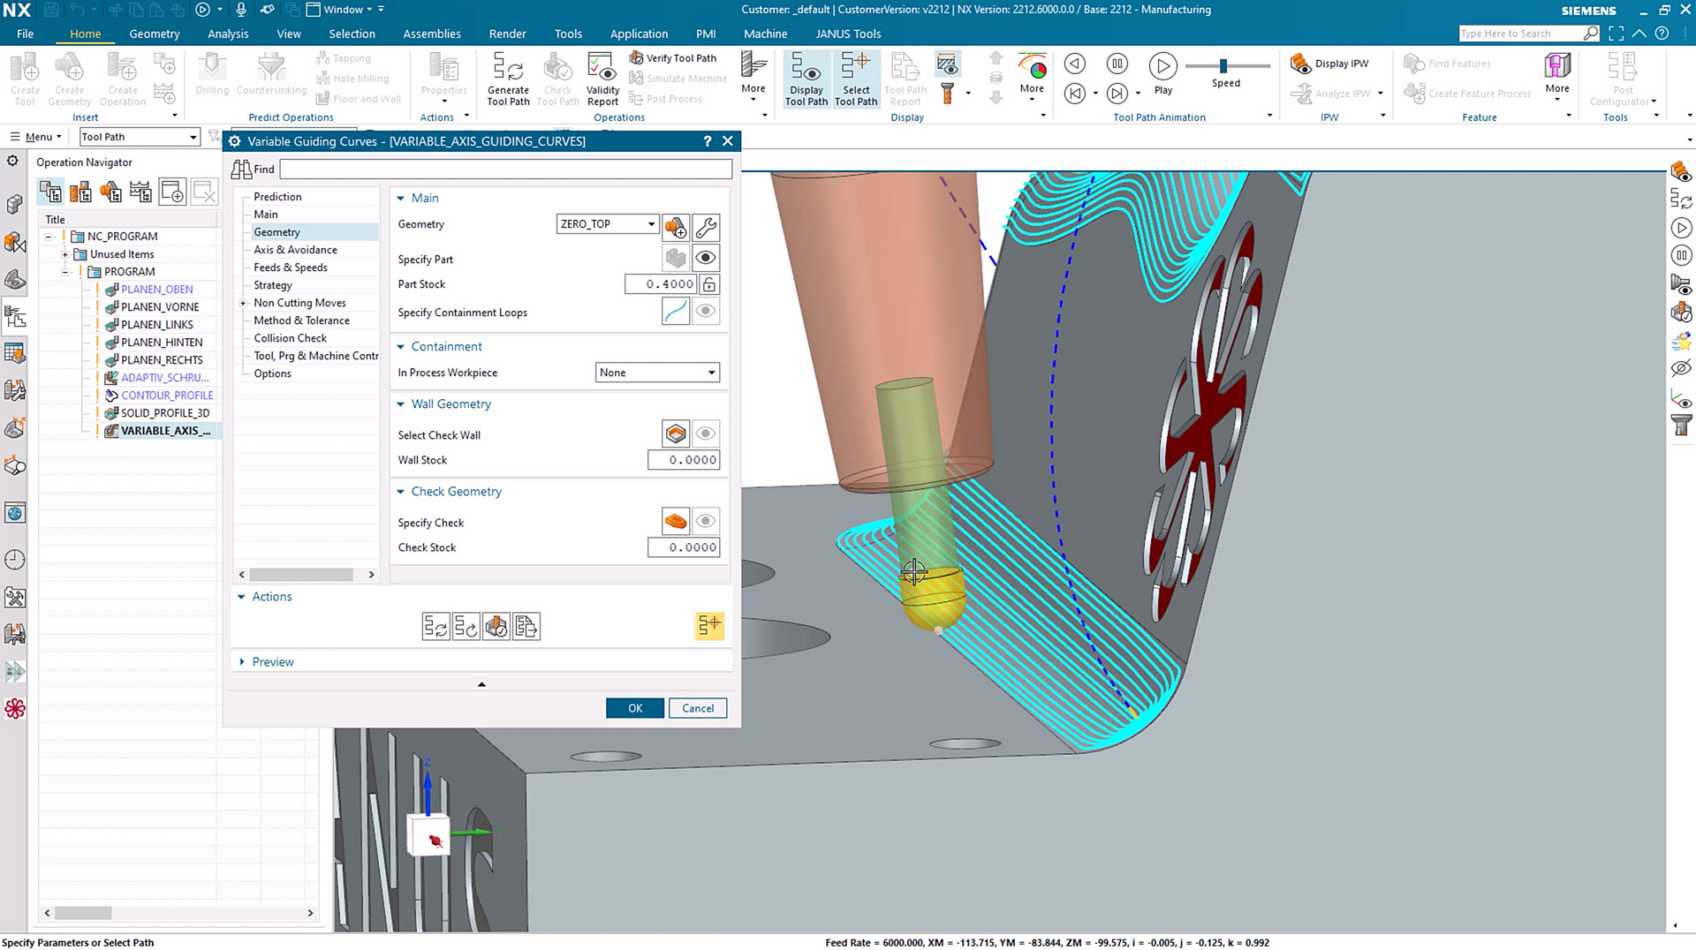Open Validity Report tool

point(602,79)
